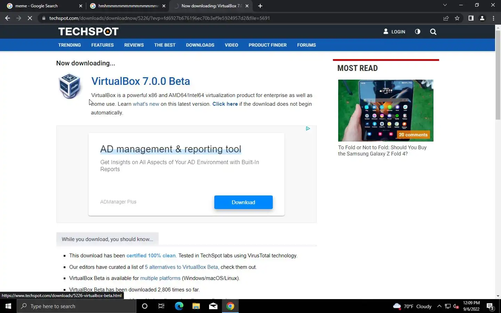Open site search with the magnifier icon

pos(433,32)
